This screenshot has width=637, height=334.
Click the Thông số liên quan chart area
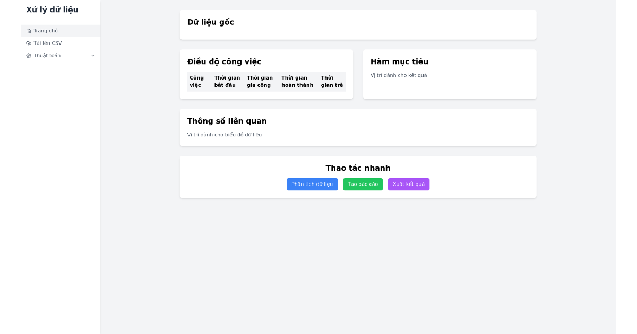223,134
